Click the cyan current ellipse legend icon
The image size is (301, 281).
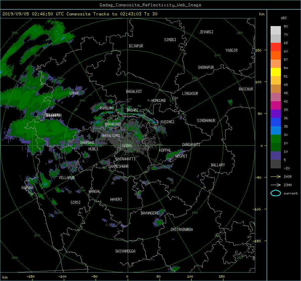coord(276,193)
